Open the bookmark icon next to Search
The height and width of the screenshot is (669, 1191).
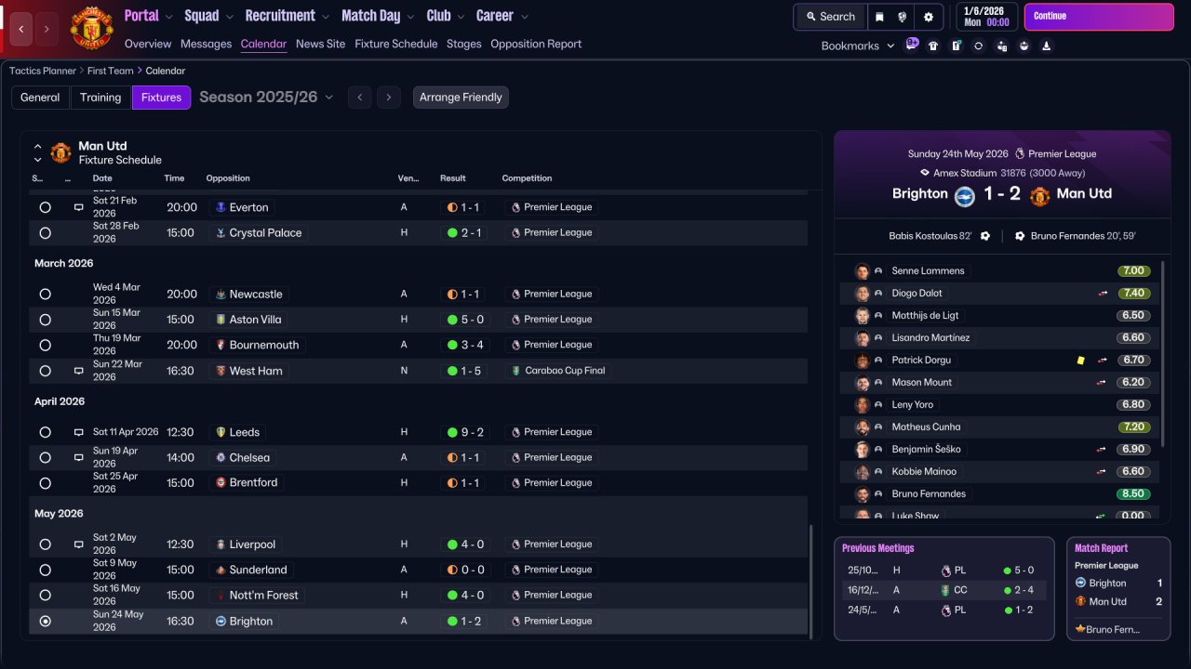[x=879, y=17]
